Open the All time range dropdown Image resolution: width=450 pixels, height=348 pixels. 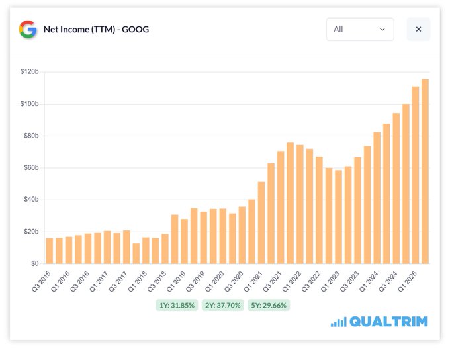[x=360, y=29]
